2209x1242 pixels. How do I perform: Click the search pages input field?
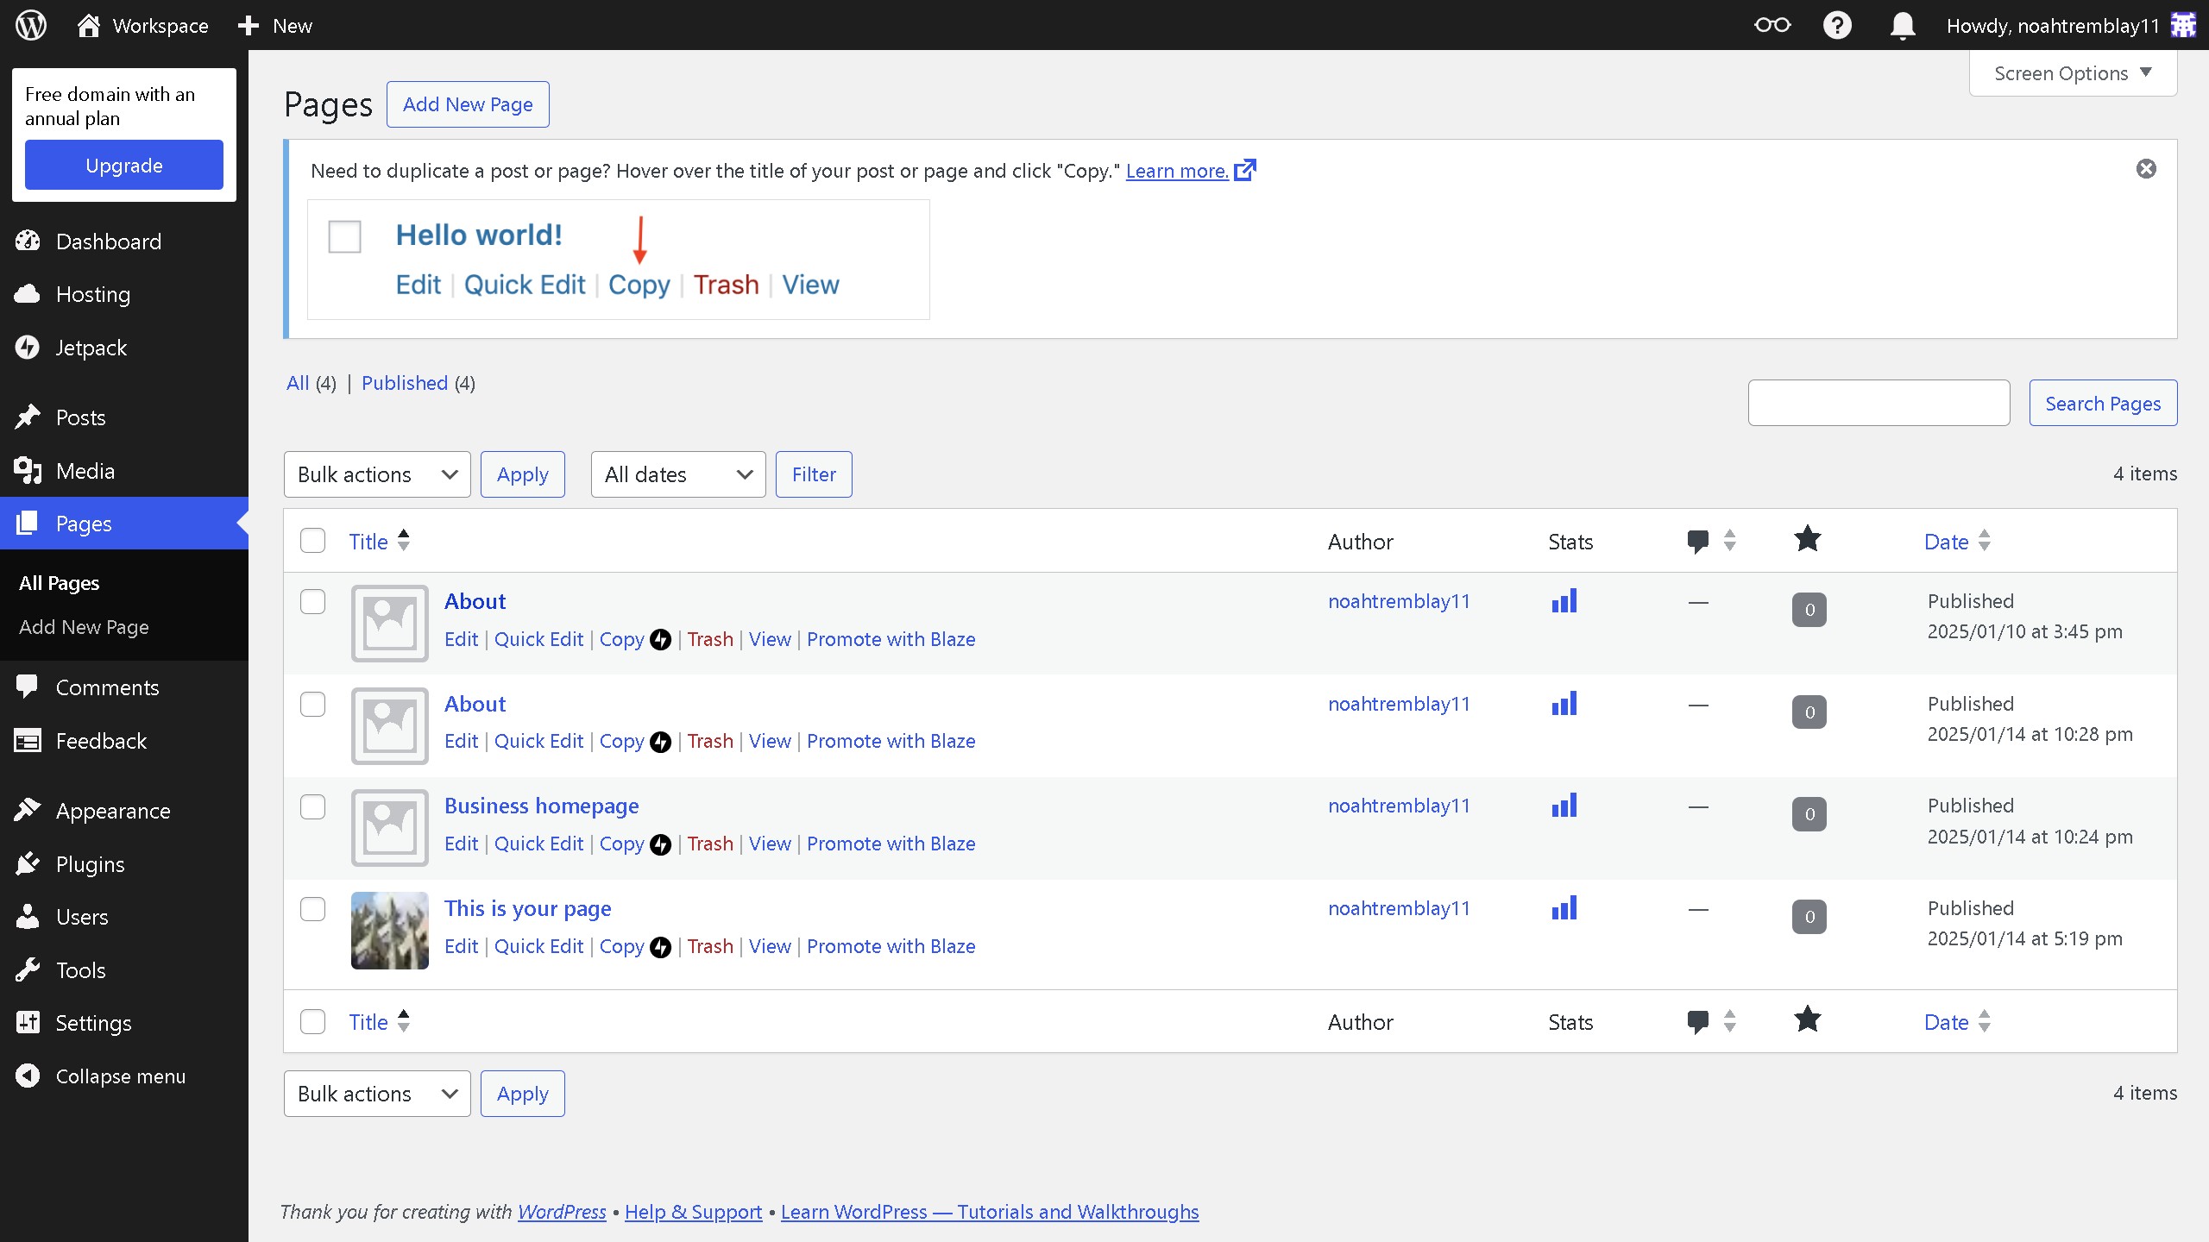point(1879,403)
